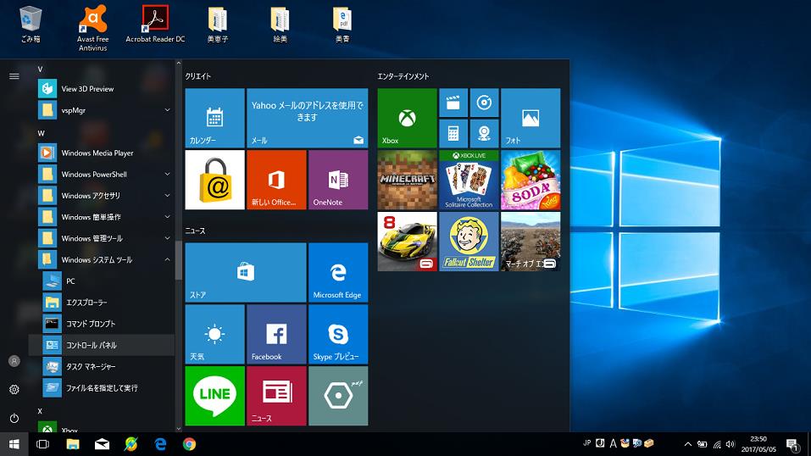This screenshot has height=456, width=811.
Task: Expand the Windows アクセサリ folder
Action: point(167,195)
